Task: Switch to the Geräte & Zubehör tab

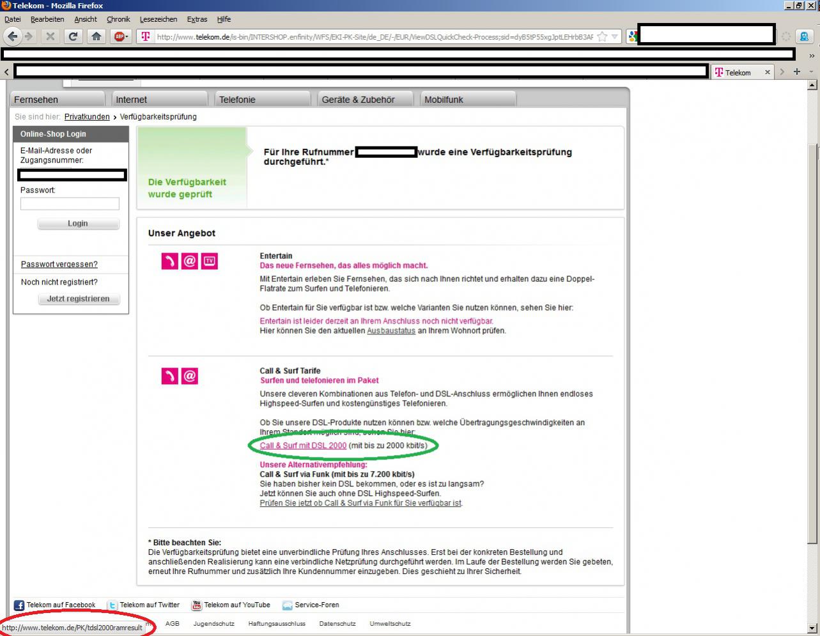Action: [x=366, y=99]
